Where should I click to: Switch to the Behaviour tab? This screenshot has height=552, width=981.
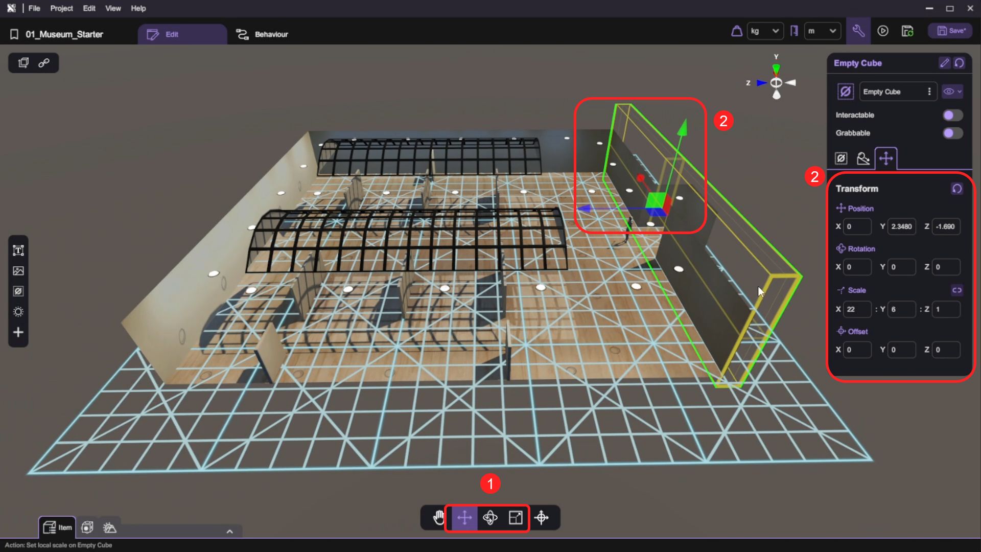262,34
